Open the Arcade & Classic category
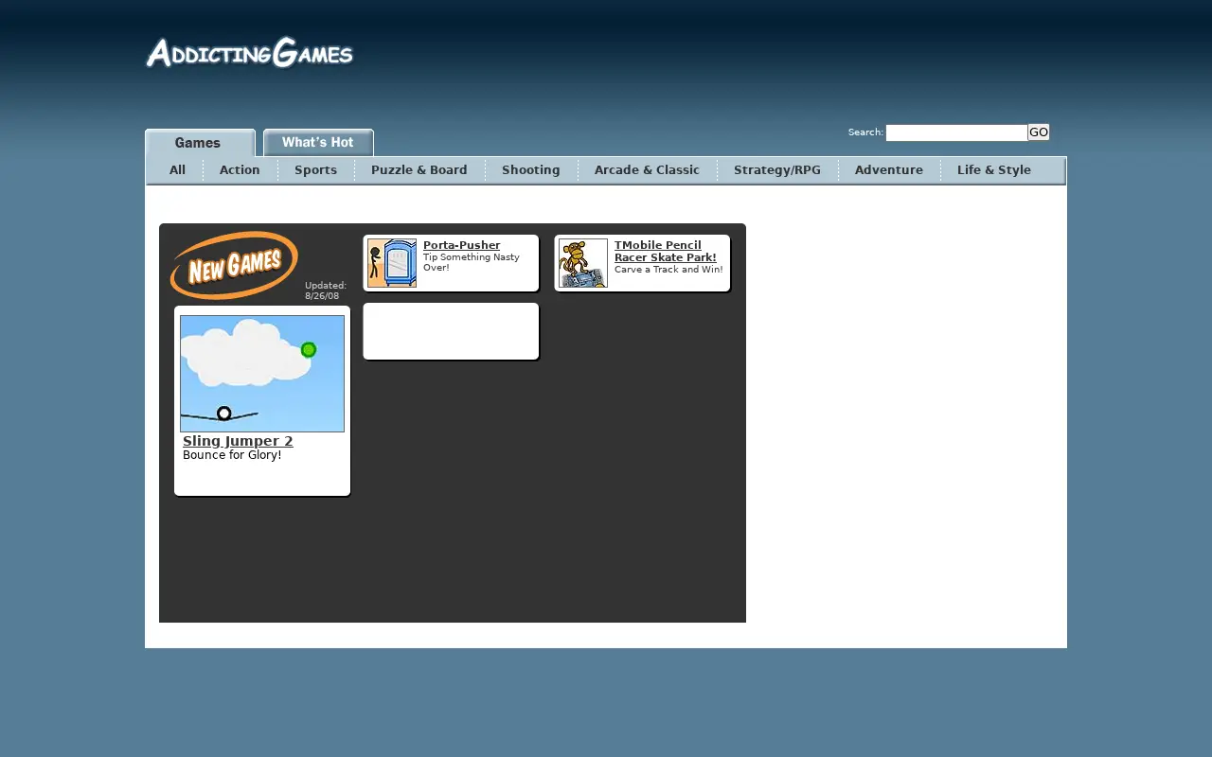Screen dimensions: 1212x757 [647, 170]
